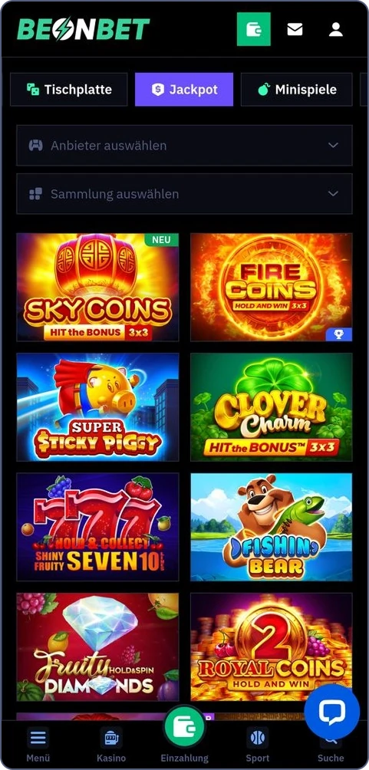Image resolution: width=369 pixels, height=770 pixels.
Task: Click the Anbieter auswählen chevron arrow
Action: 333,146
